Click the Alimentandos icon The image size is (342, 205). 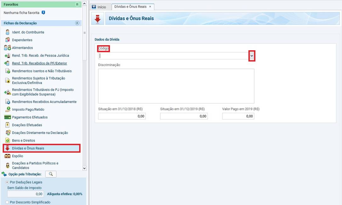click(8, 48)
